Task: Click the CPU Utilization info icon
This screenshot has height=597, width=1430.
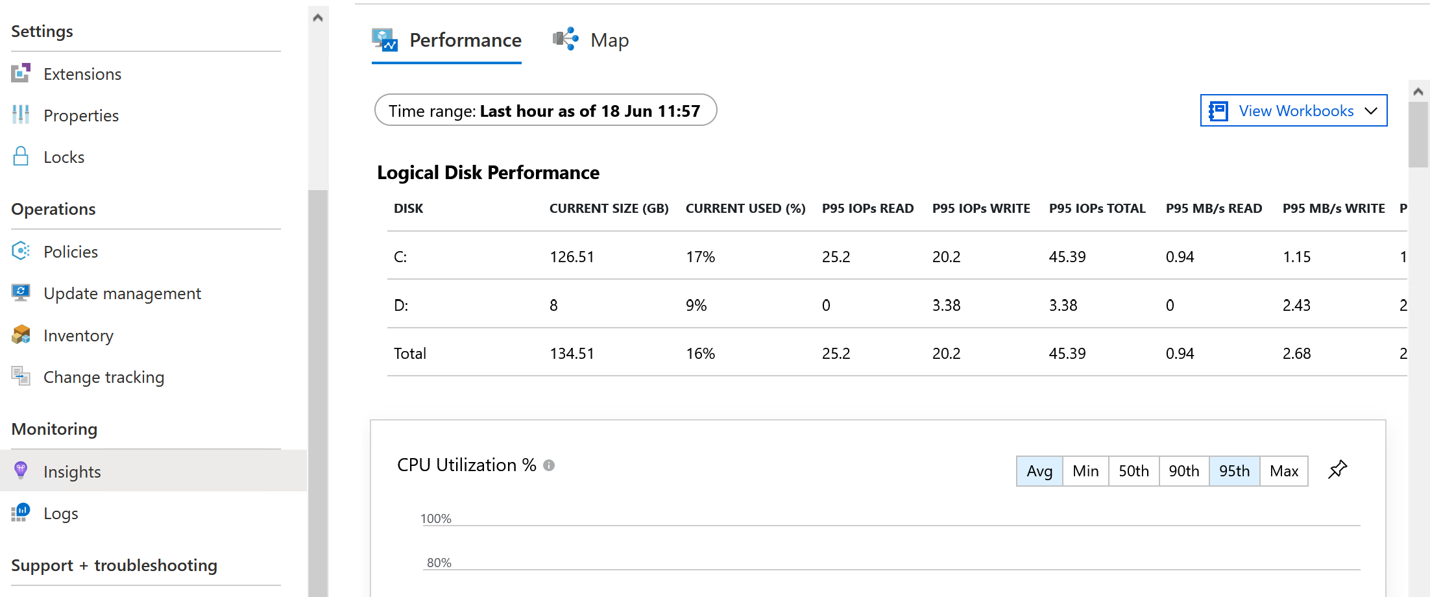Action: pos(549,465)
